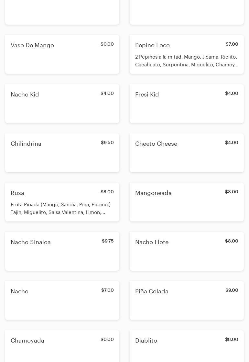Click the $7.00 Pepino Loco price

pyautogui.click(x=232, y=44)
